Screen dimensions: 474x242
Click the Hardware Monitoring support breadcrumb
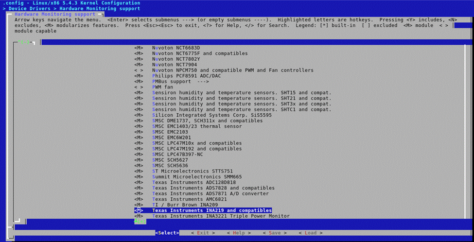click(x=100, y=8)
